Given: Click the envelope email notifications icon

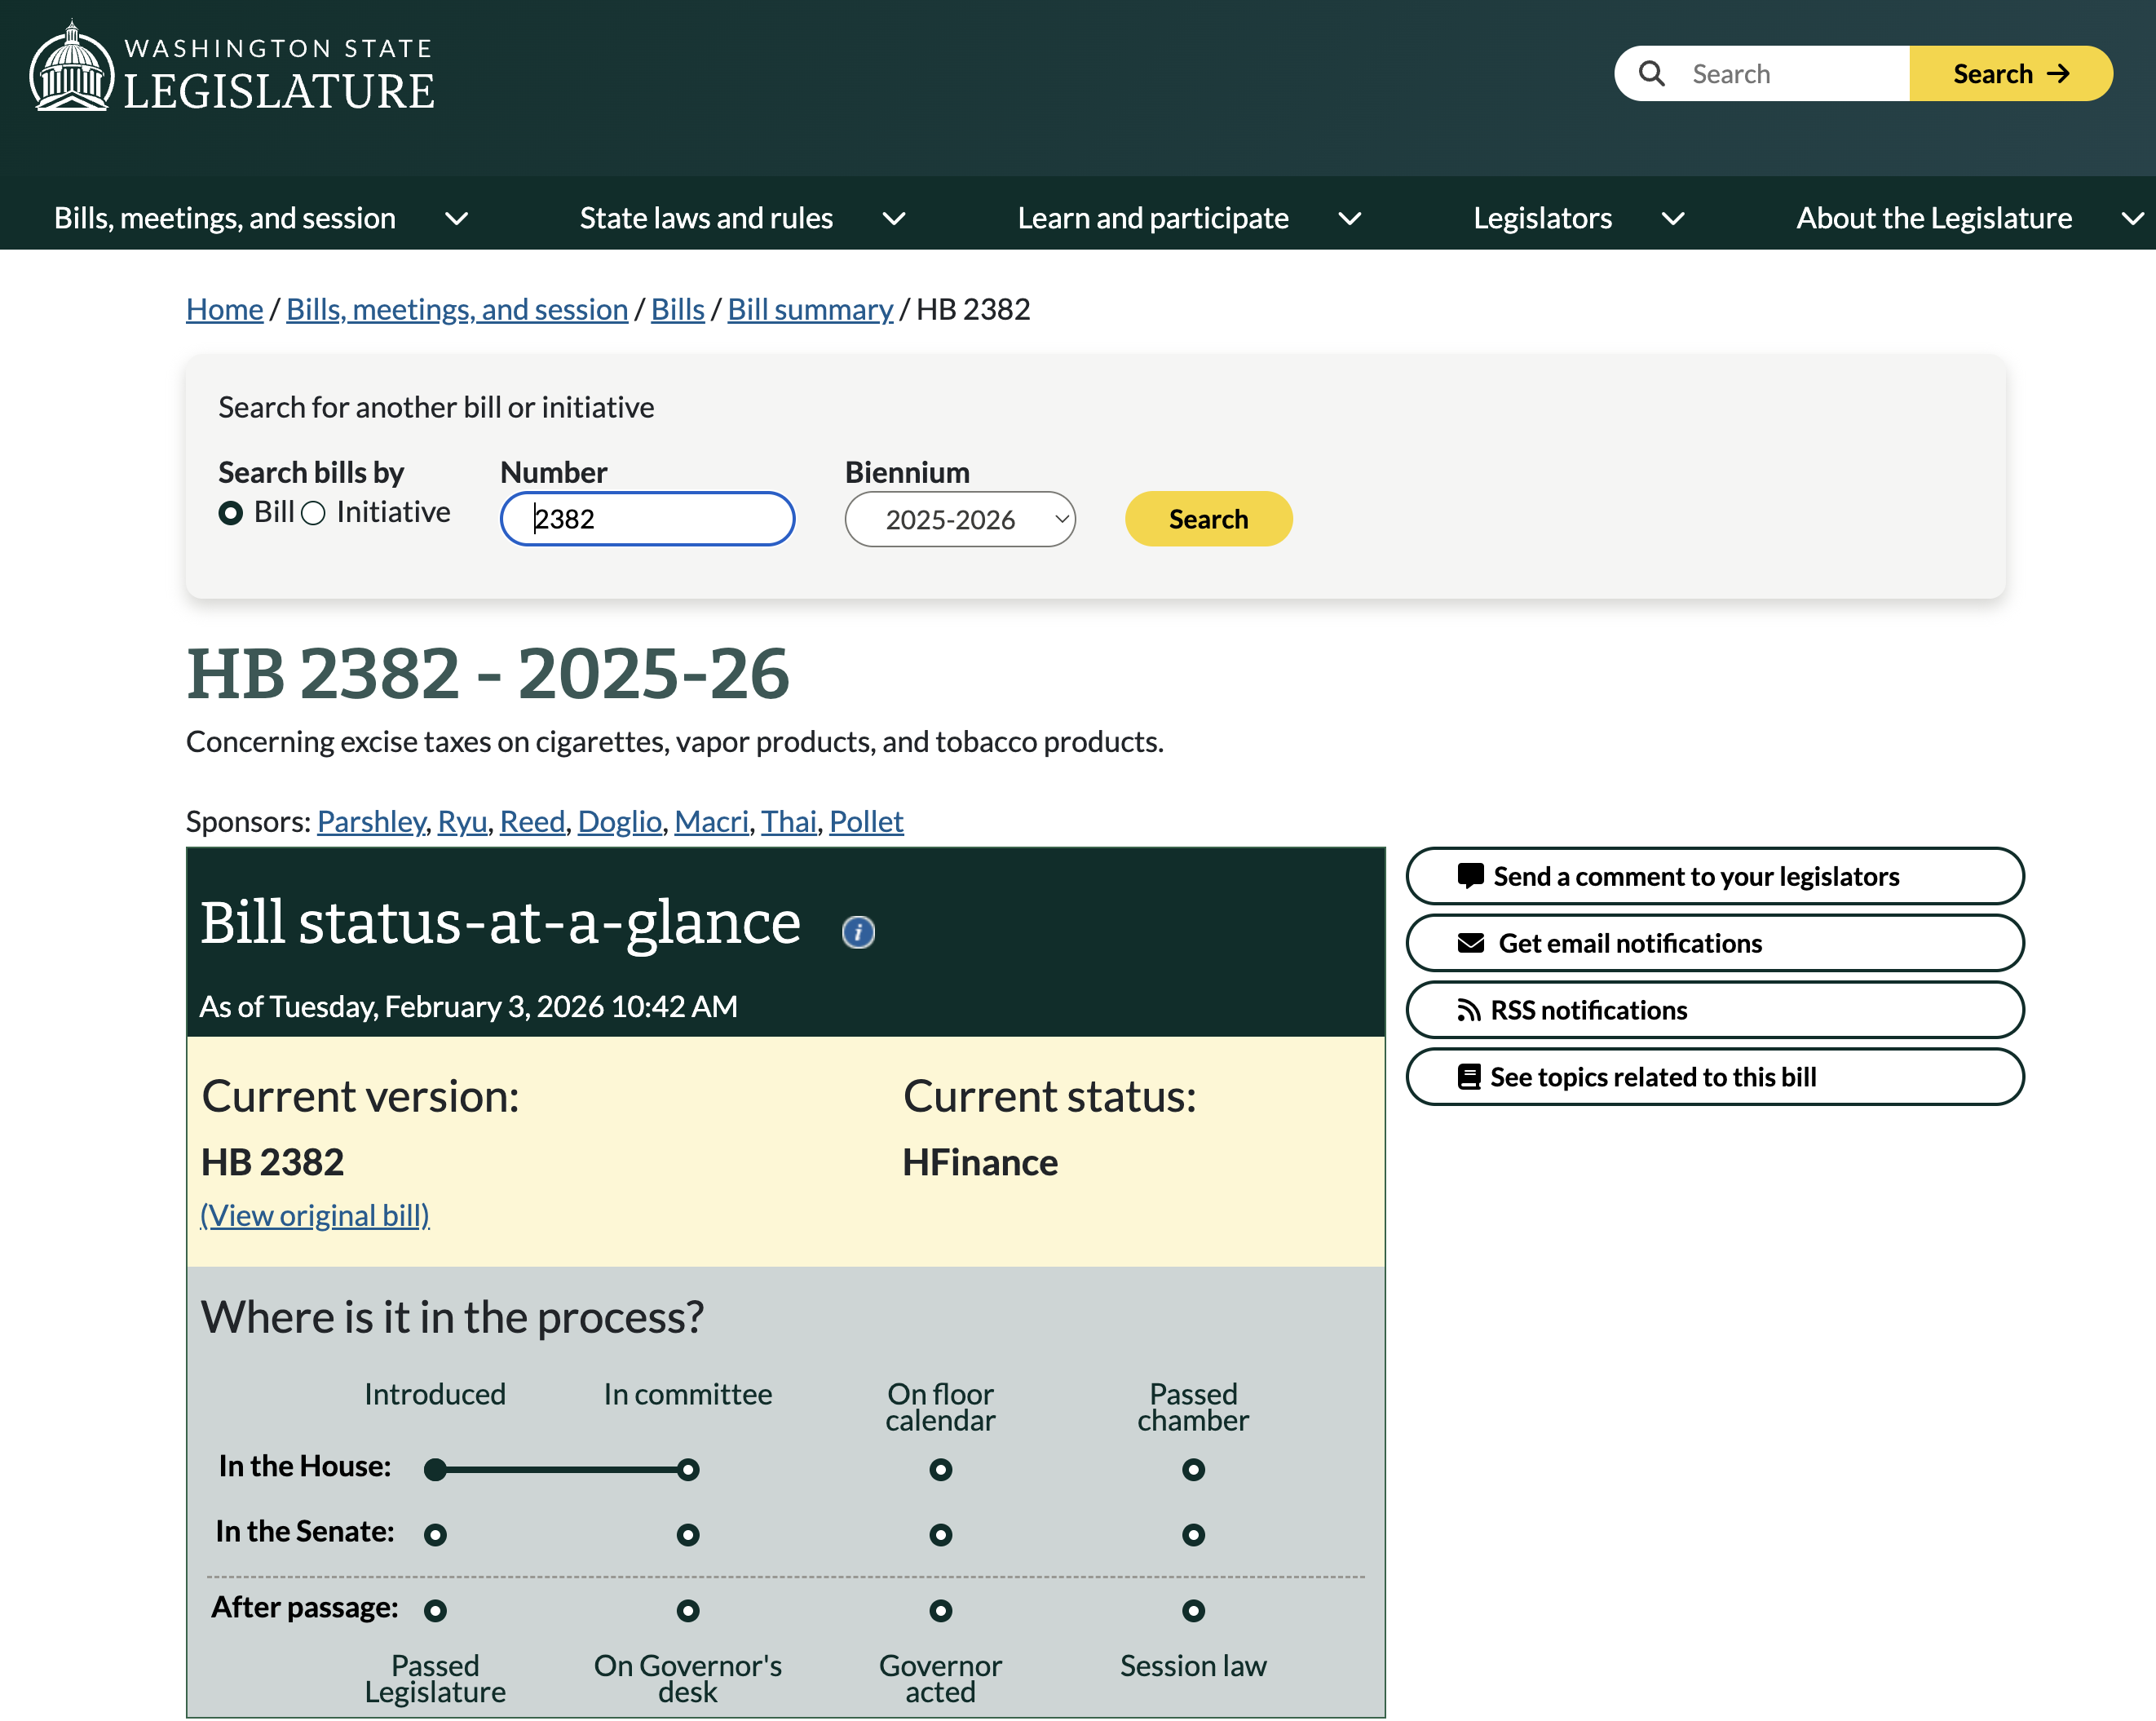Looking at the screenshot, I should (x=1470, y=943).
